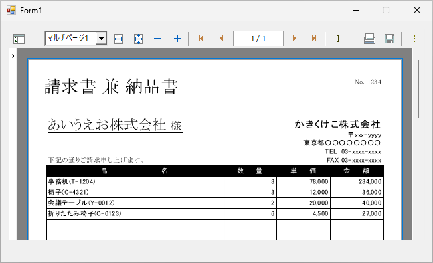The height and width of the screenshot is (263, 433).
Task: Close the Form1 window
Action: pos(417,10)
